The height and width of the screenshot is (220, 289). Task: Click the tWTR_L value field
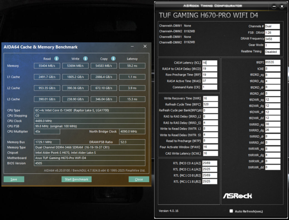tap(210, 129)
